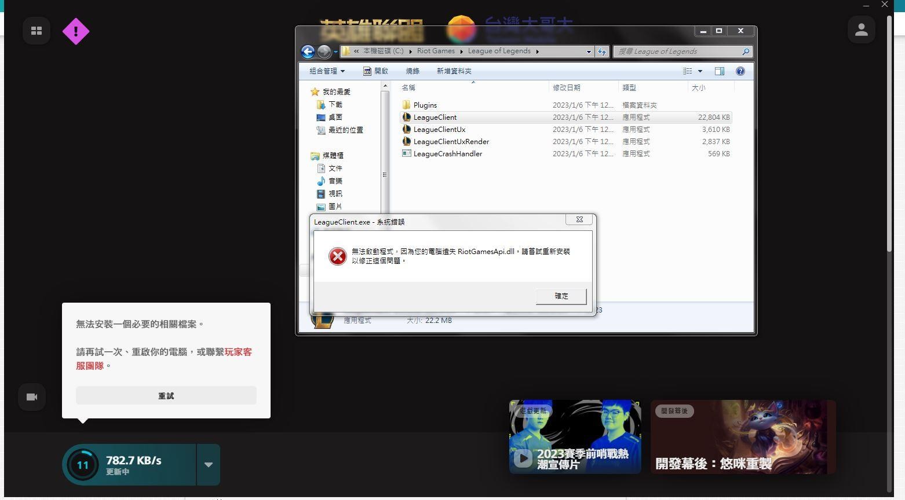Sort by the 修改日期 column header

pyautogui.click(x=583, y=88)
